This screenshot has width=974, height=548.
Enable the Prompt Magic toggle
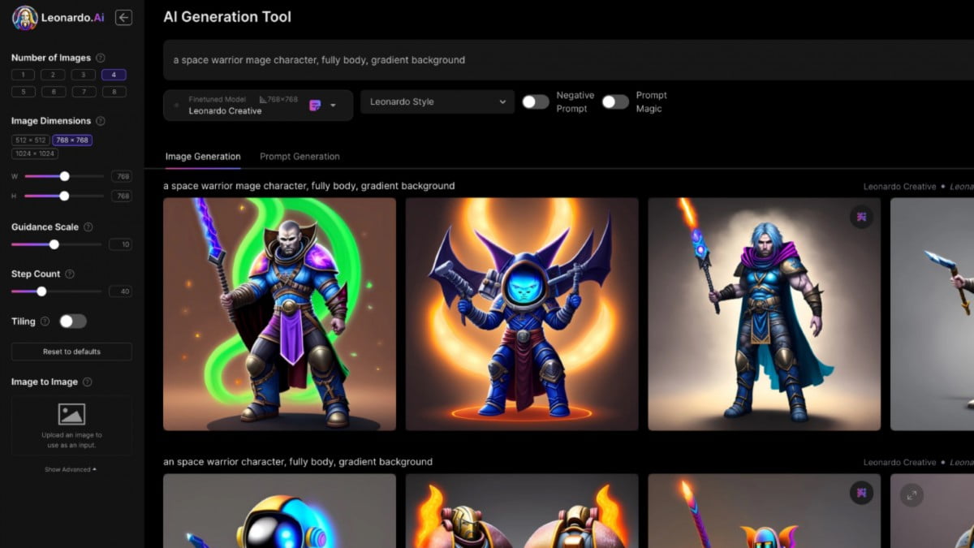coord(615,101)
